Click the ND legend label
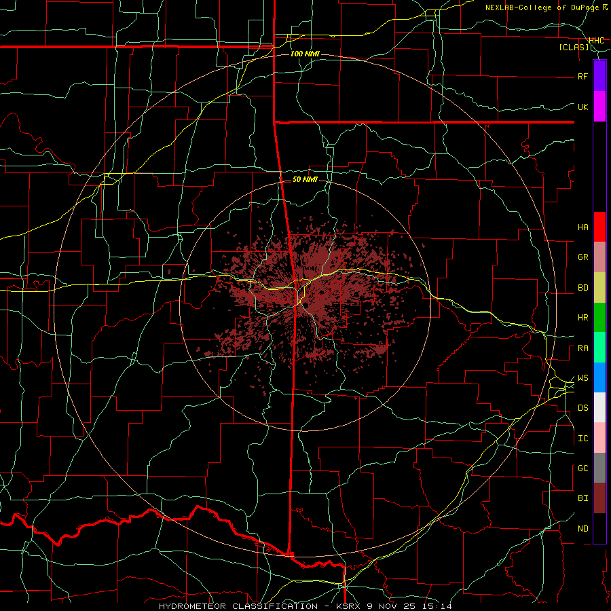The image size is (611, 611). point(582,529)
